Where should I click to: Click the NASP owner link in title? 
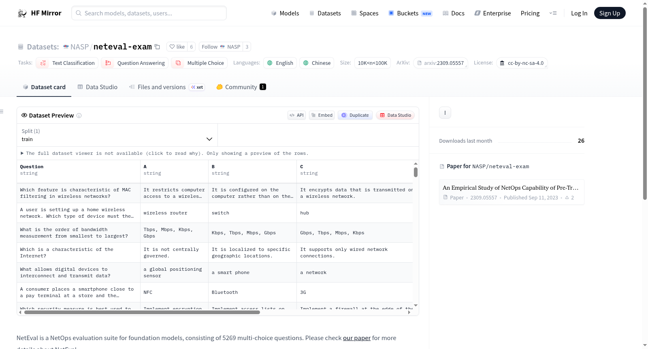[79, 47]
